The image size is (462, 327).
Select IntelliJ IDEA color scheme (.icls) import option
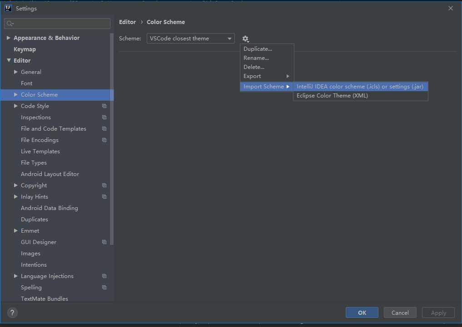(360, 87)
